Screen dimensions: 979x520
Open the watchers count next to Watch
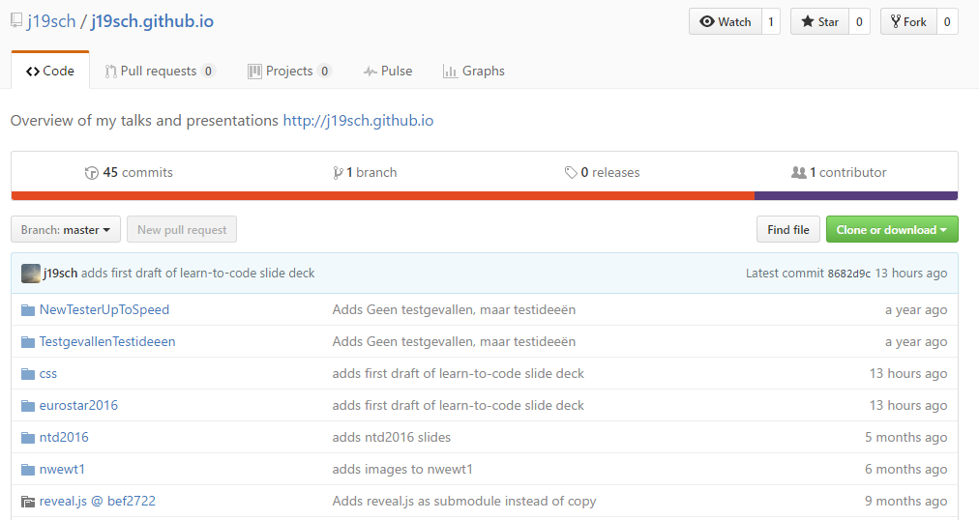[x=770, y=22]
